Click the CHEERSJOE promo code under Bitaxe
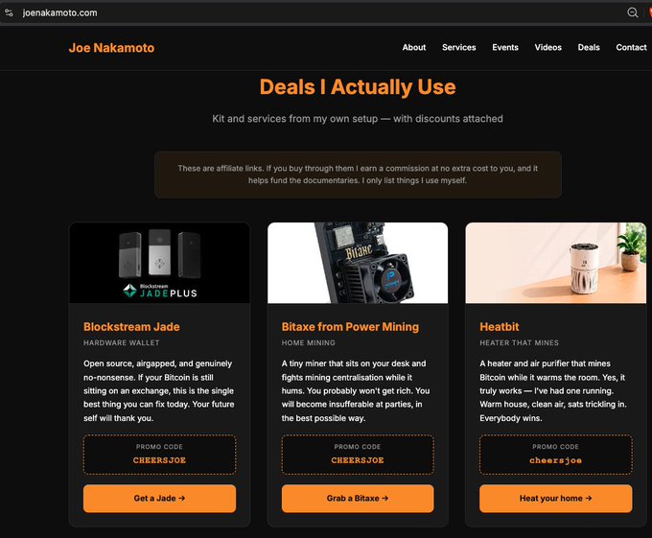This screenshot has height=538, width=652. click(x=358, y=460)
